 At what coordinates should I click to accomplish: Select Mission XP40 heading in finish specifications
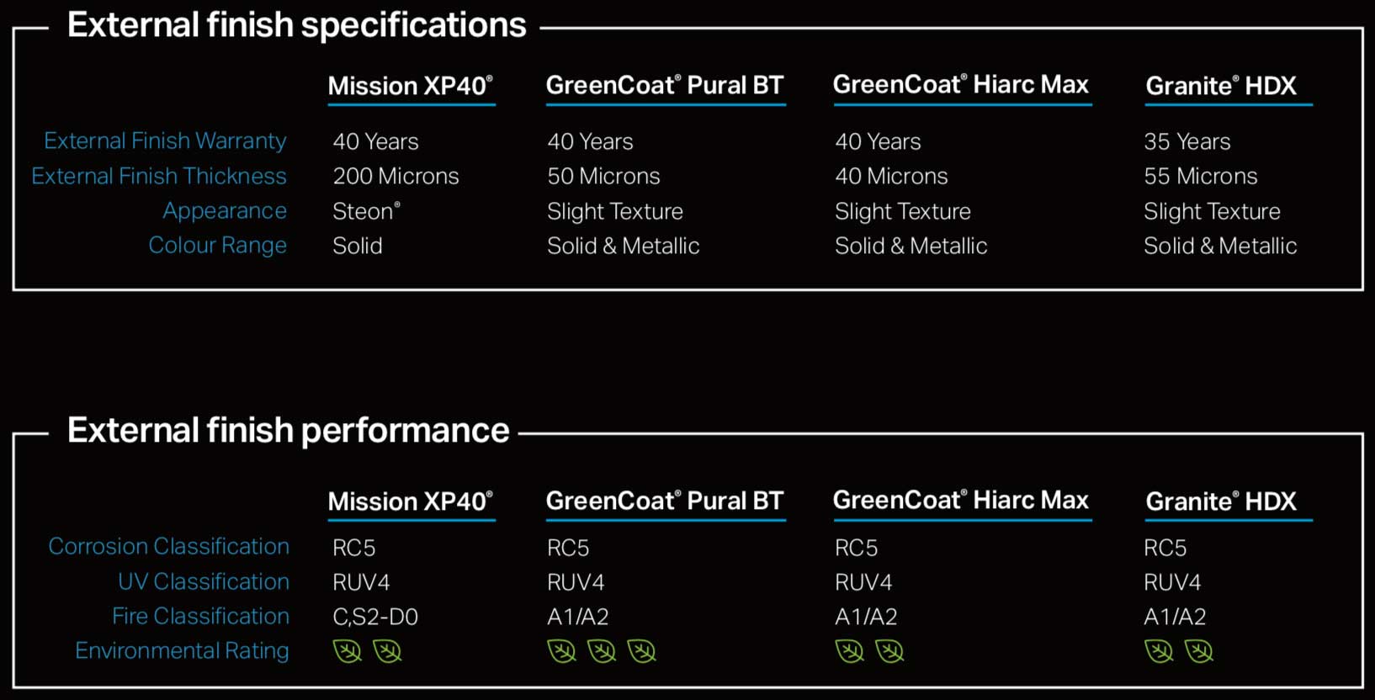click(x=411, y=86)
